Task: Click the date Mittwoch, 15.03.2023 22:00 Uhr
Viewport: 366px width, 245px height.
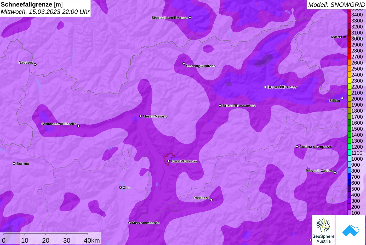Action: [x=45, y=12]
